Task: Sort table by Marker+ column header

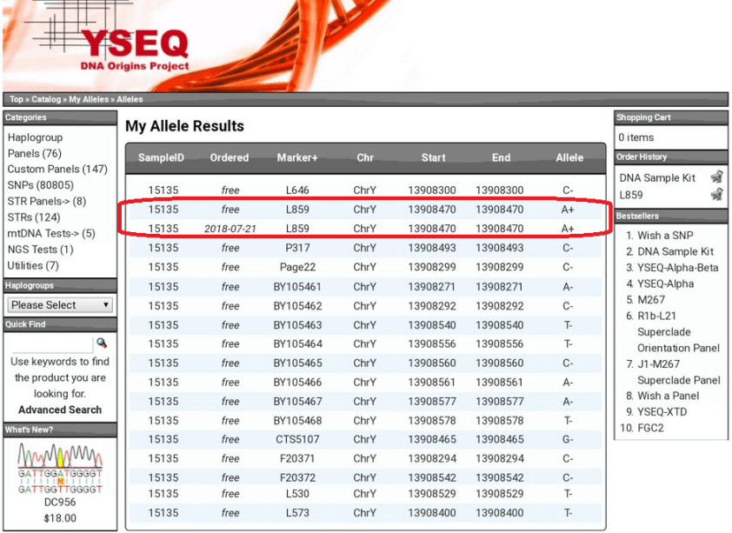Action: [x=296, y=158]
